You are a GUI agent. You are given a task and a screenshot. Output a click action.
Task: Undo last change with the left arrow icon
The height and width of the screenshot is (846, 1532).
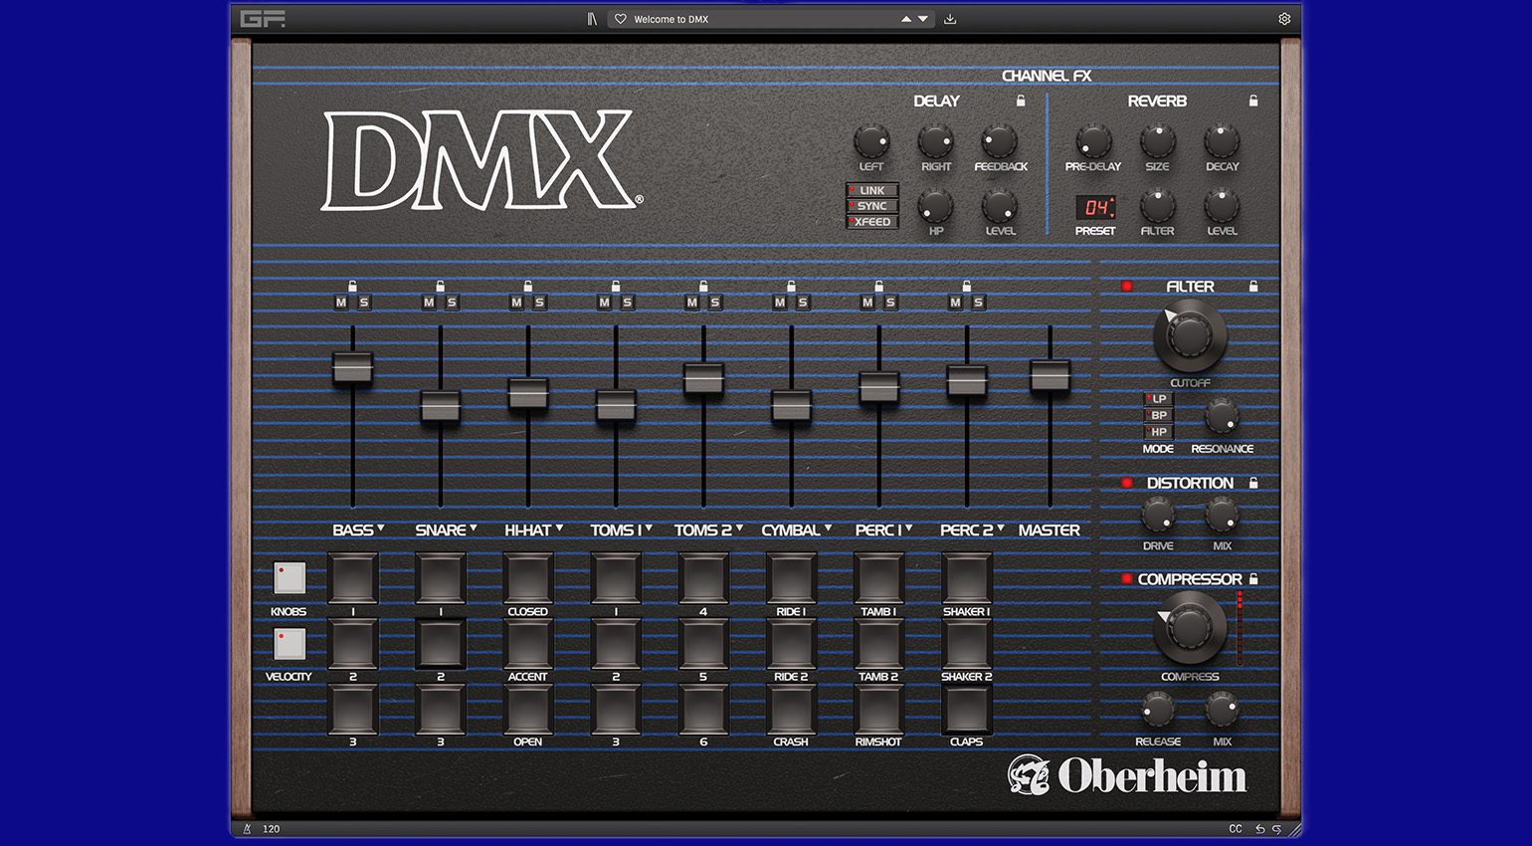tap(1259, 829)
